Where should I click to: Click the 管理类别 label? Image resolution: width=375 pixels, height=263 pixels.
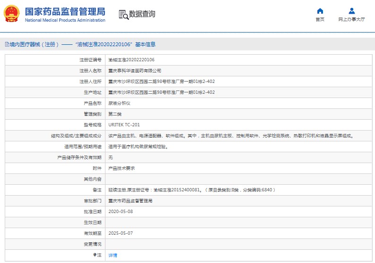(x=93, y=114)
